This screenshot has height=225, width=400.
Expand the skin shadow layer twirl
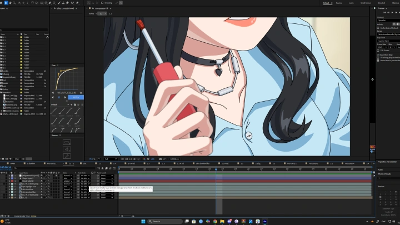click(x=9, y=189)
